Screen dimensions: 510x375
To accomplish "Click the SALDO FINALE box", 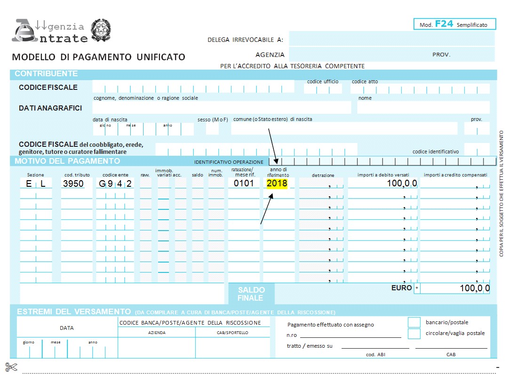I will pos(251,294).
